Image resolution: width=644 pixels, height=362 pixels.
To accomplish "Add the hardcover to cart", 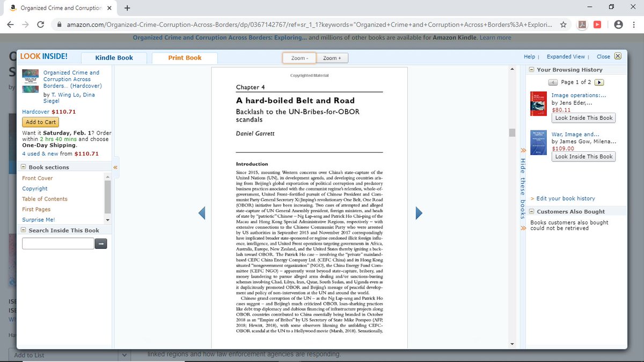I will (41, 122).
